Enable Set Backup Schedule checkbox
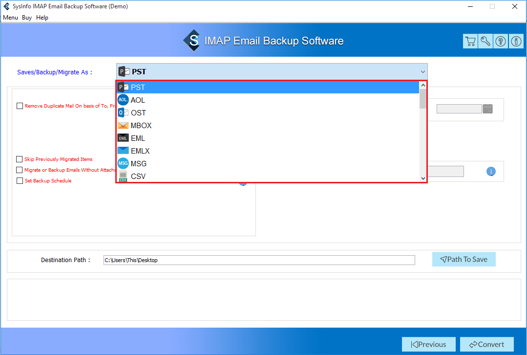 (20, 180)
